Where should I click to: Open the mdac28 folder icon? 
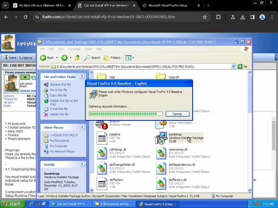click(161, 76)
